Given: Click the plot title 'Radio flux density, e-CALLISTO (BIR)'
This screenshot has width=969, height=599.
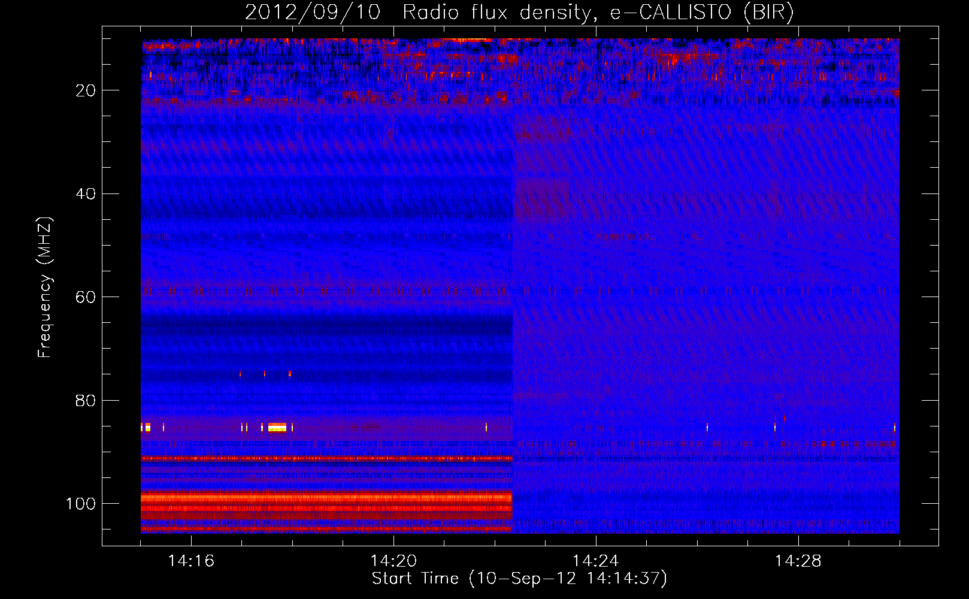Looking at the screenshot, I should tap(598, 13).
